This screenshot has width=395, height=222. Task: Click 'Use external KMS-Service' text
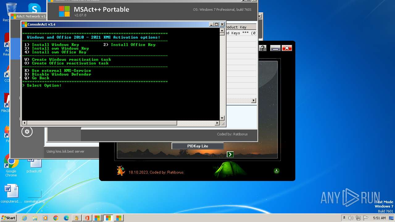(61, 71)
